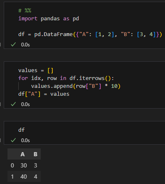
Task: Click the 'values.append(row["B"] * 10)' line
Action: pos(76,86)
